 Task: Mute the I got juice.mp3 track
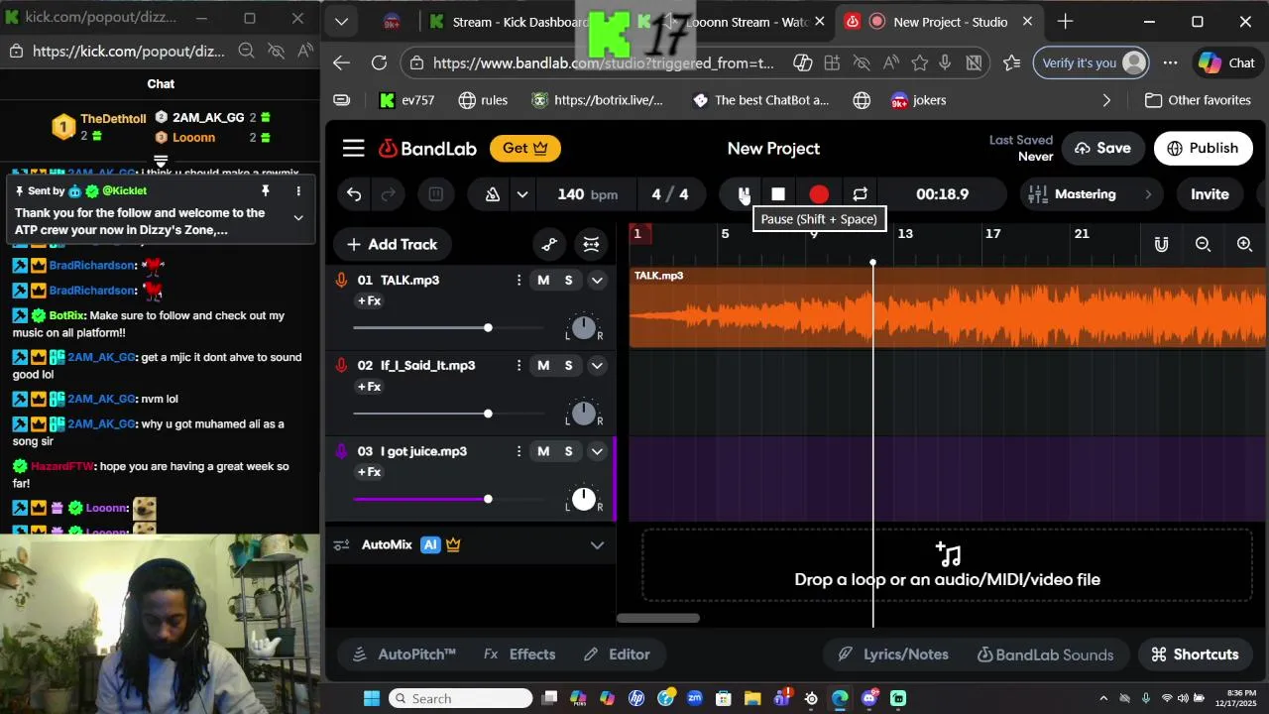543,451
